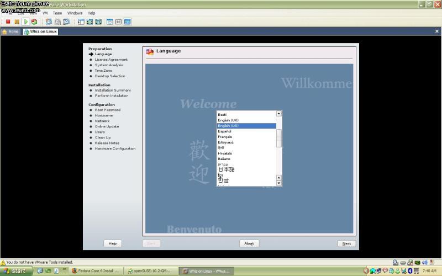442x276 pixels.
Task: Click the red Power Off stop icon
Action: coord(8,22)
